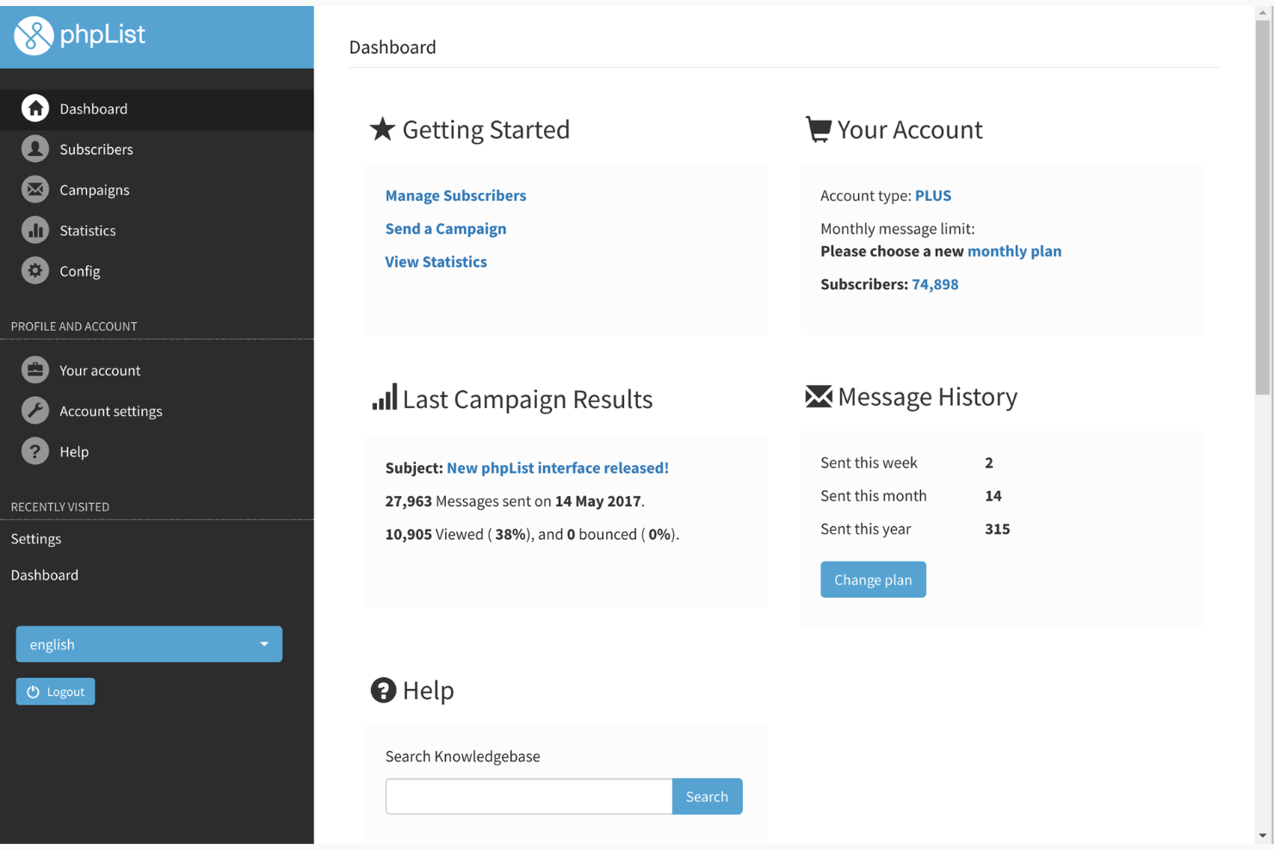
Task: Click the monthly plan link
Action: (x=1014, y=251)
